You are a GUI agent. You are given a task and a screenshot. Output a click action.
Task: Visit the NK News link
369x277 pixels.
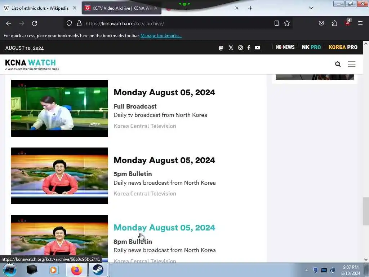coord(285,47)
